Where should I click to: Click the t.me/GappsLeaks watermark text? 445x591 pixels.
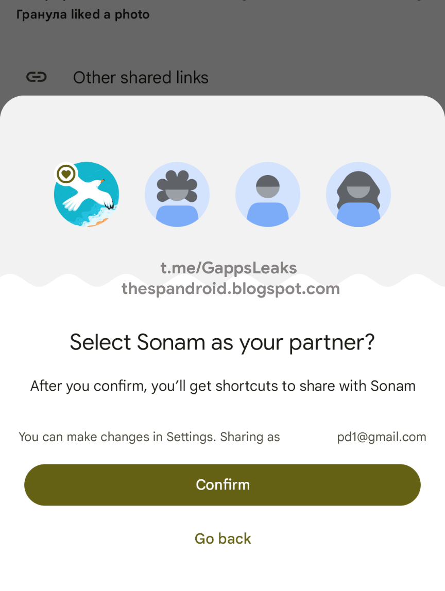tap(229, 268)
